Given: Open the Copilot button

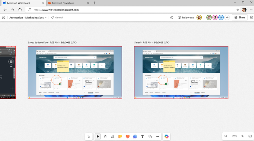Looking at the screenshot, I should pos(166,136).
